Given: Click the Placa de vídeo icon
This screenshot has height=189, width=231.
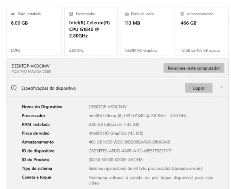Looking at the screenshot, I should [127, 14].
